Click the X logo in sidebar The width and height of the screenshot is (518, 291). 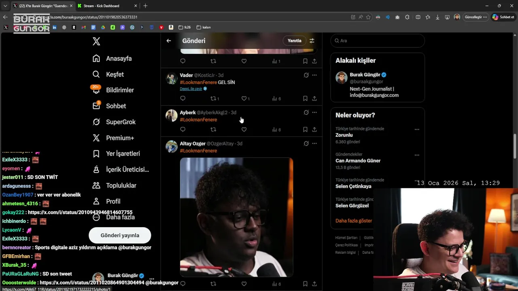96,41
